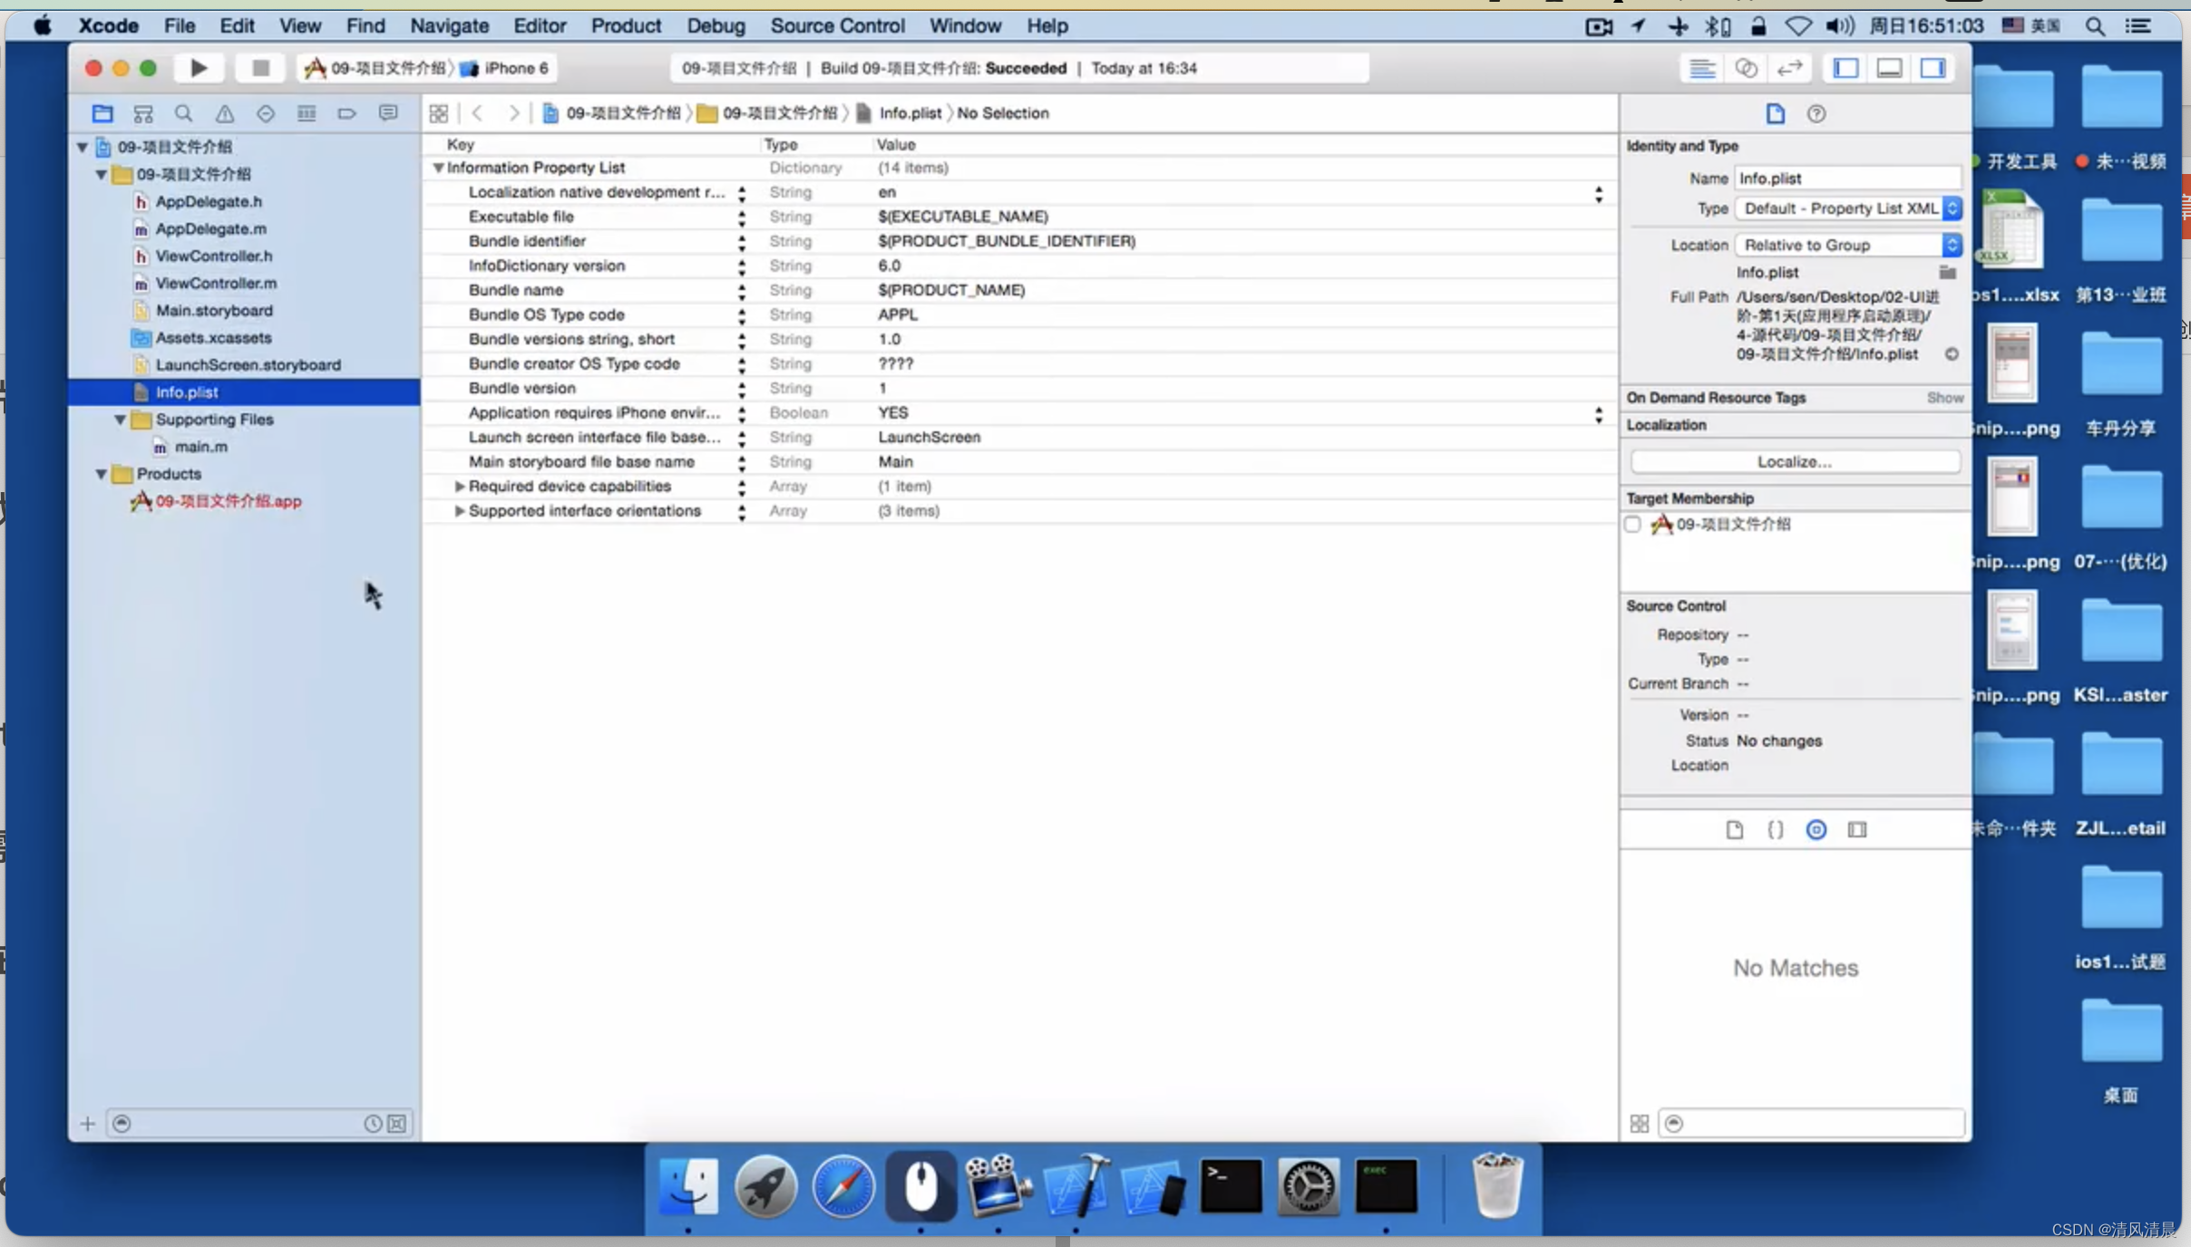Stop the running build

[260, 68]
